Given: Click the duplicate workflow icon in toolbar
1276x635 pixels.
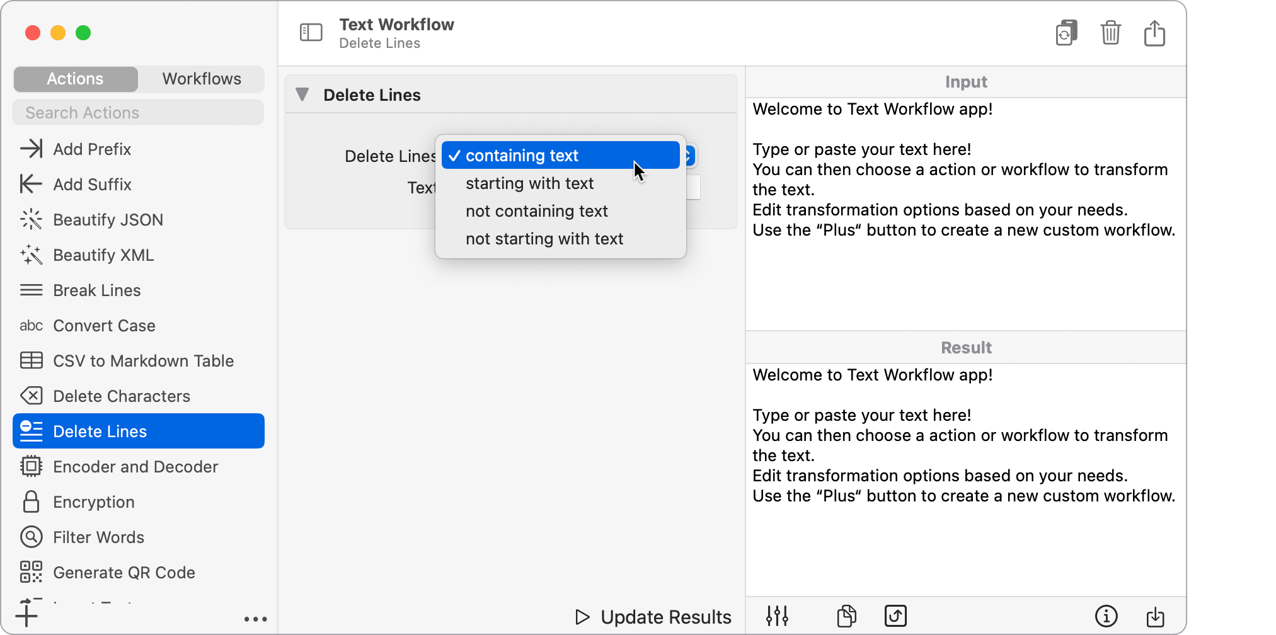Looking at the screenshot, I should tap(1066, 33).
